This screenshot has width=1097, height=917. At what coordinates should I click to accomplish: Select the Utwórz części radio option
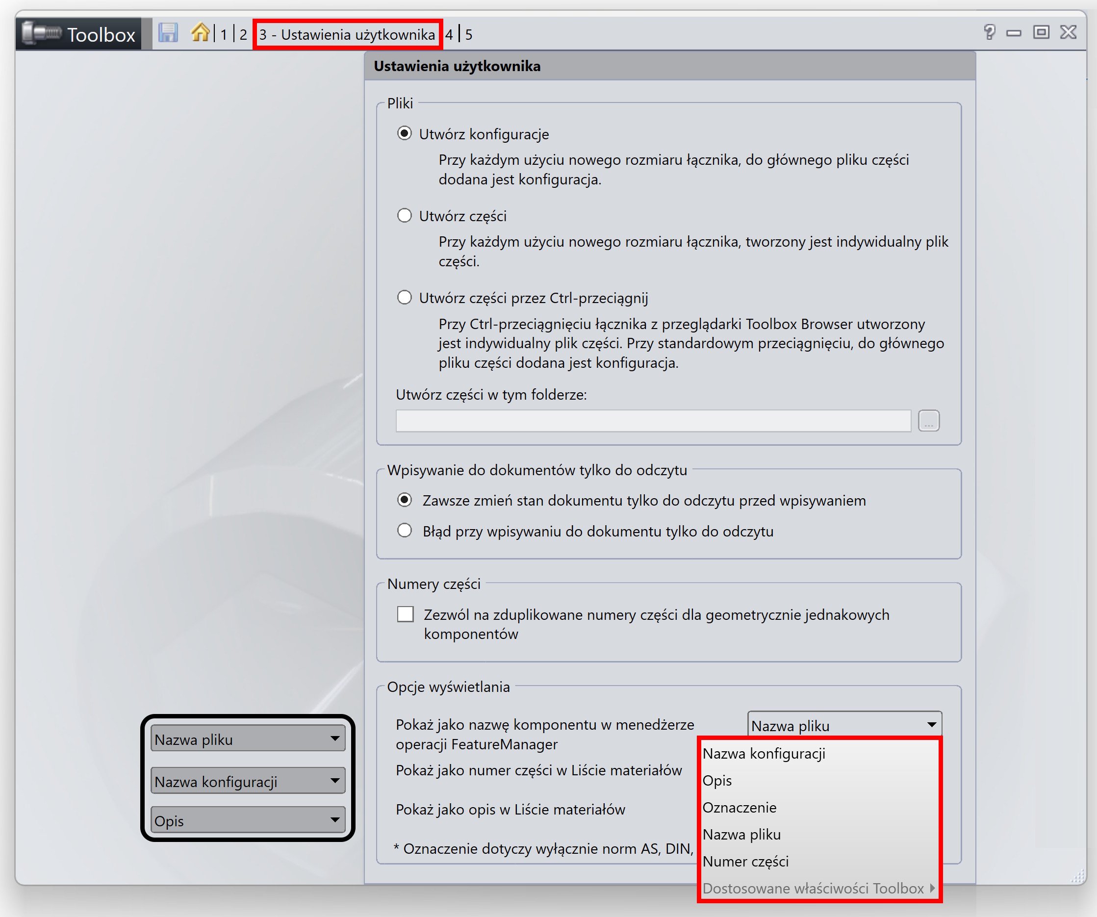click(404, 215)
